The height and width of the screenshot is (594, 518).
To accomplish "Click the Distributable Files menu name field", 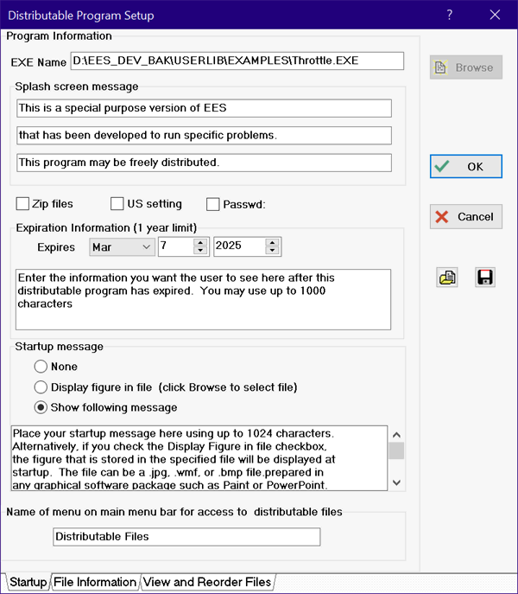I will pyautogui.click(x=186, y=537).
